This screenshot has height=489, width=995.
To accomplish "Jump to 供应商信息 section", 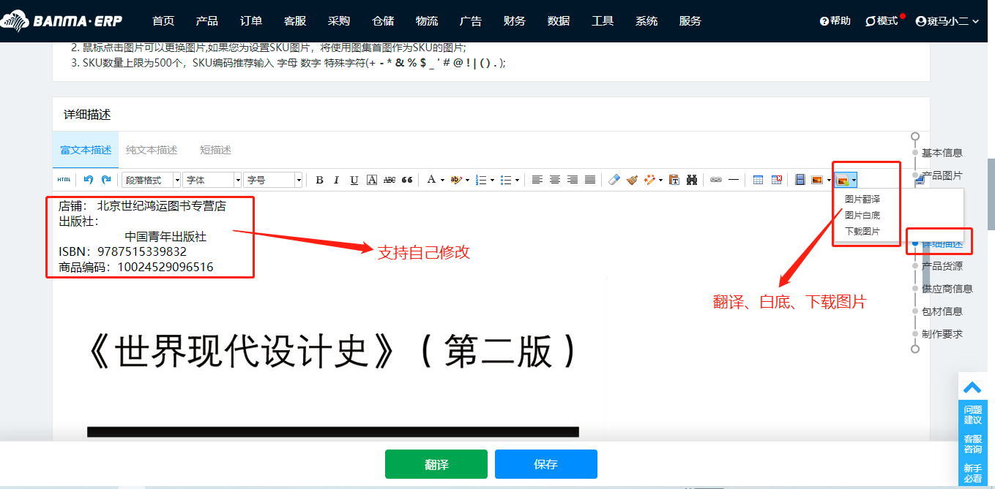I will click(947, 289).
